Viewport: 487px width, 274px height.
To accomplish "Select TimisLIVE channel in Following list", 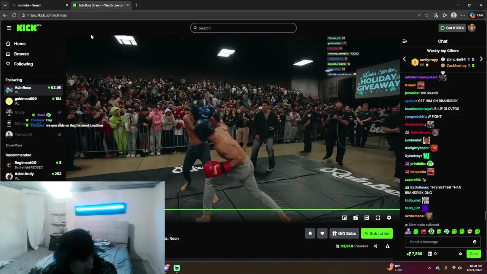I will pos(33,135).
